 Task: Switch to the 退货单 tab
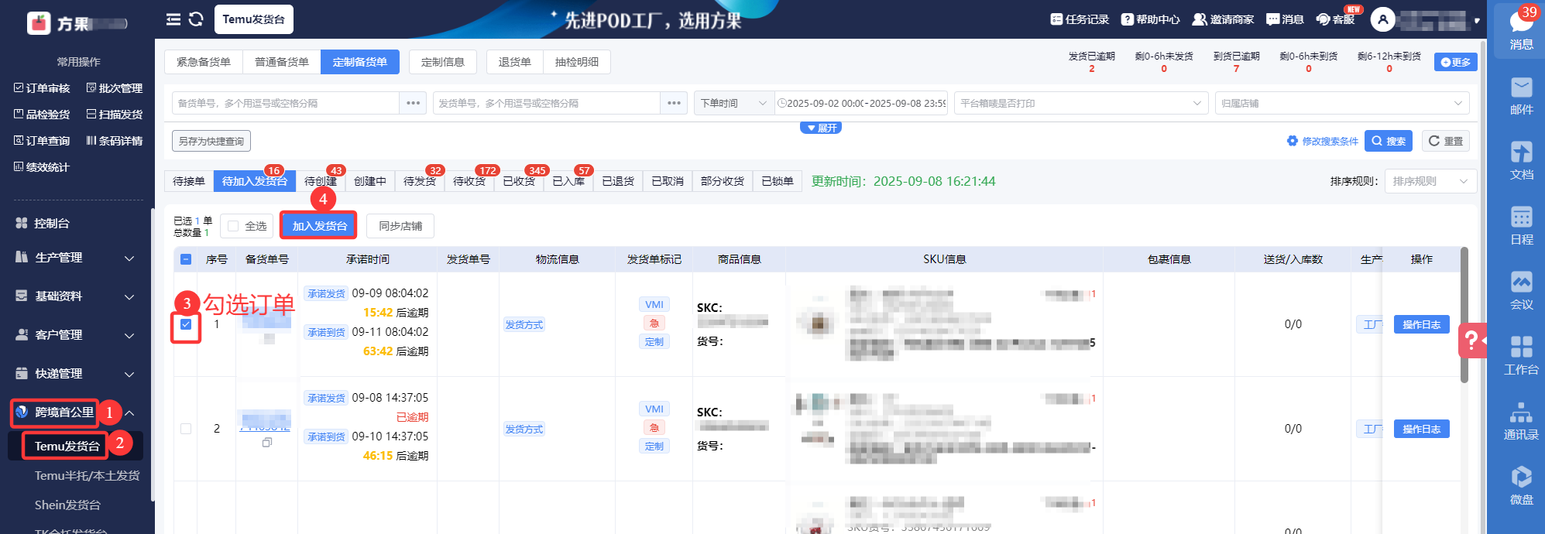coord(515,62)
